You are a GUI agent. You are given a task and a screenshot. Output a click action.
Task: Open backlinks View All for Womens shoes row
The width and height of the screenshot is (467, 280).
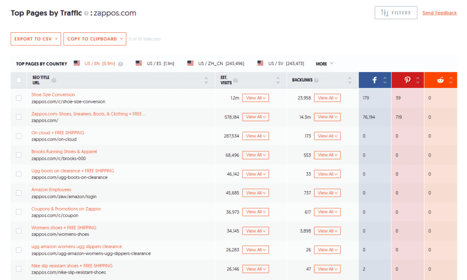(327, 231)
